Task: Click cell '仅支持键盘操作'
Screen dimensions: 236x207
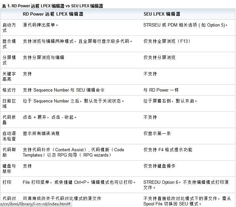Action: tap(160, 166)
